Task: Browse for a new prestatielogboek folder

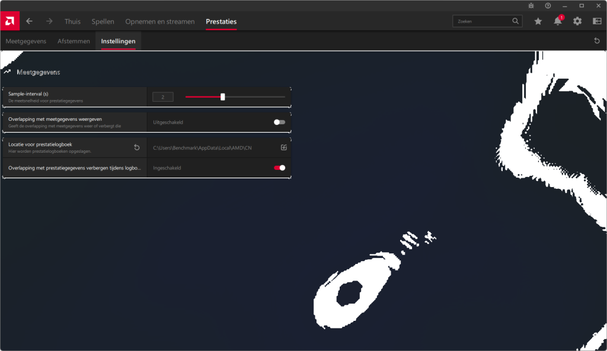Action: 284,147
